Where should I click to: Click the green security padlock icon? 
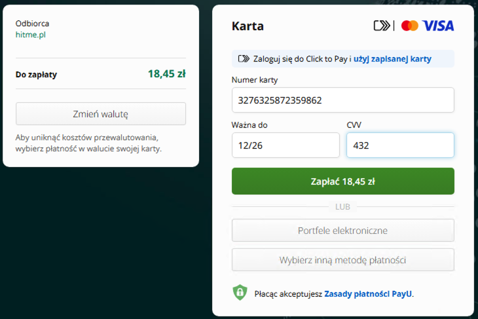point(240,293)
